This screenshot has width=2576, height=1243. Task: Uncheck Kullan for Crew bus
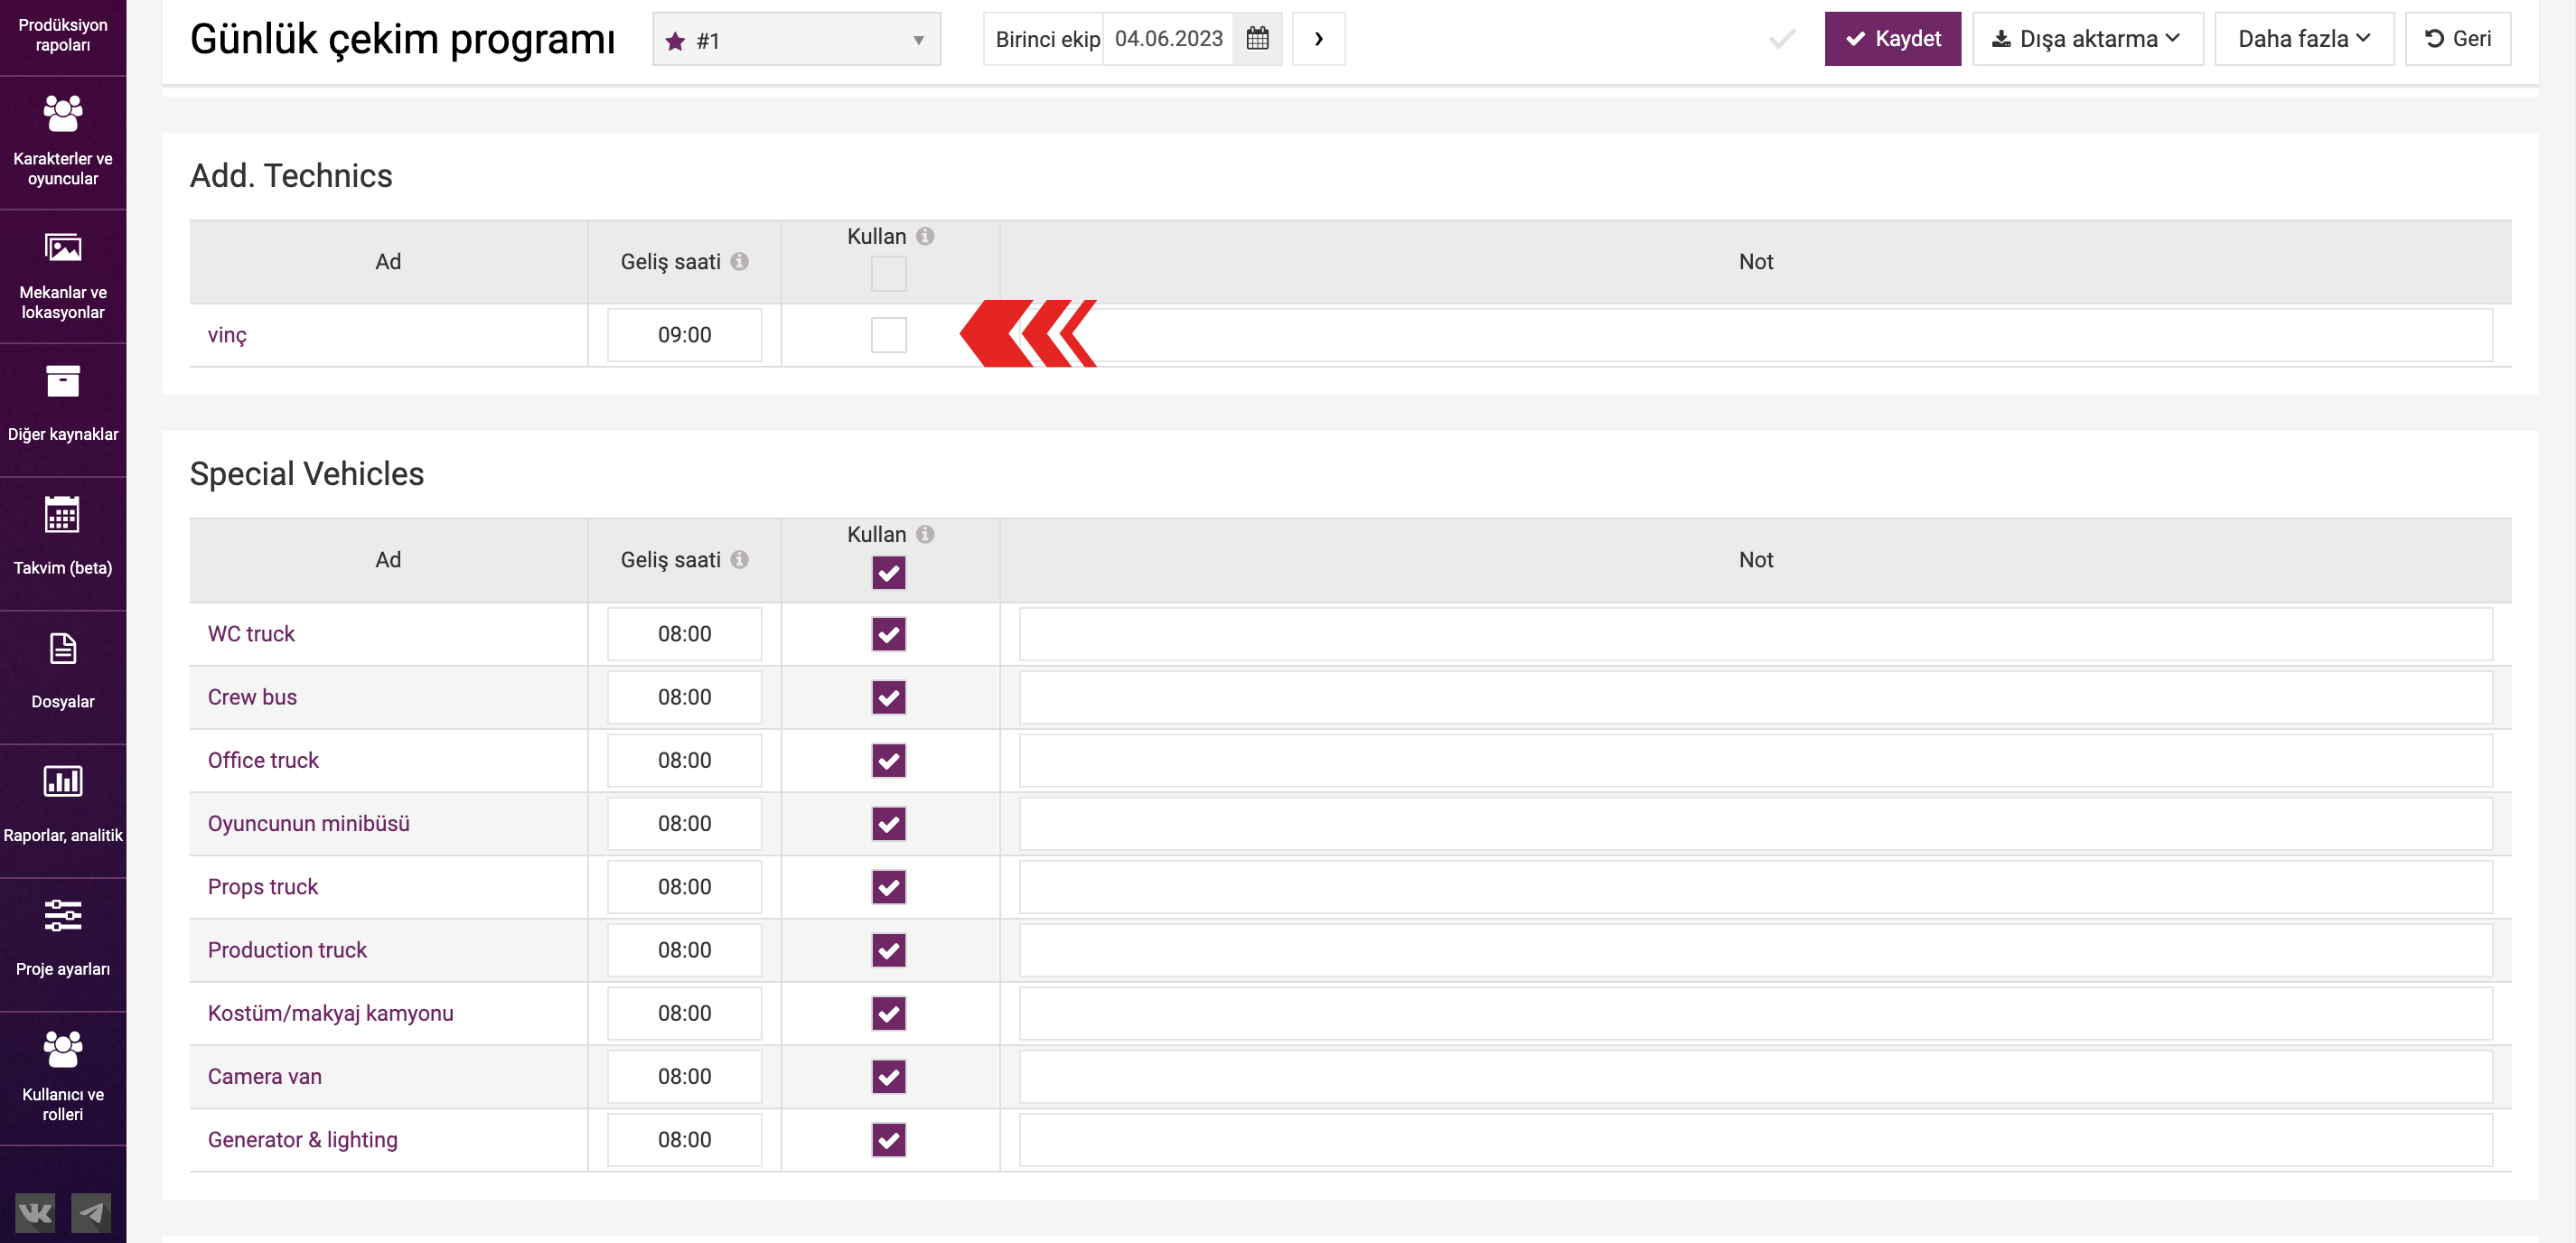[888, 697]
